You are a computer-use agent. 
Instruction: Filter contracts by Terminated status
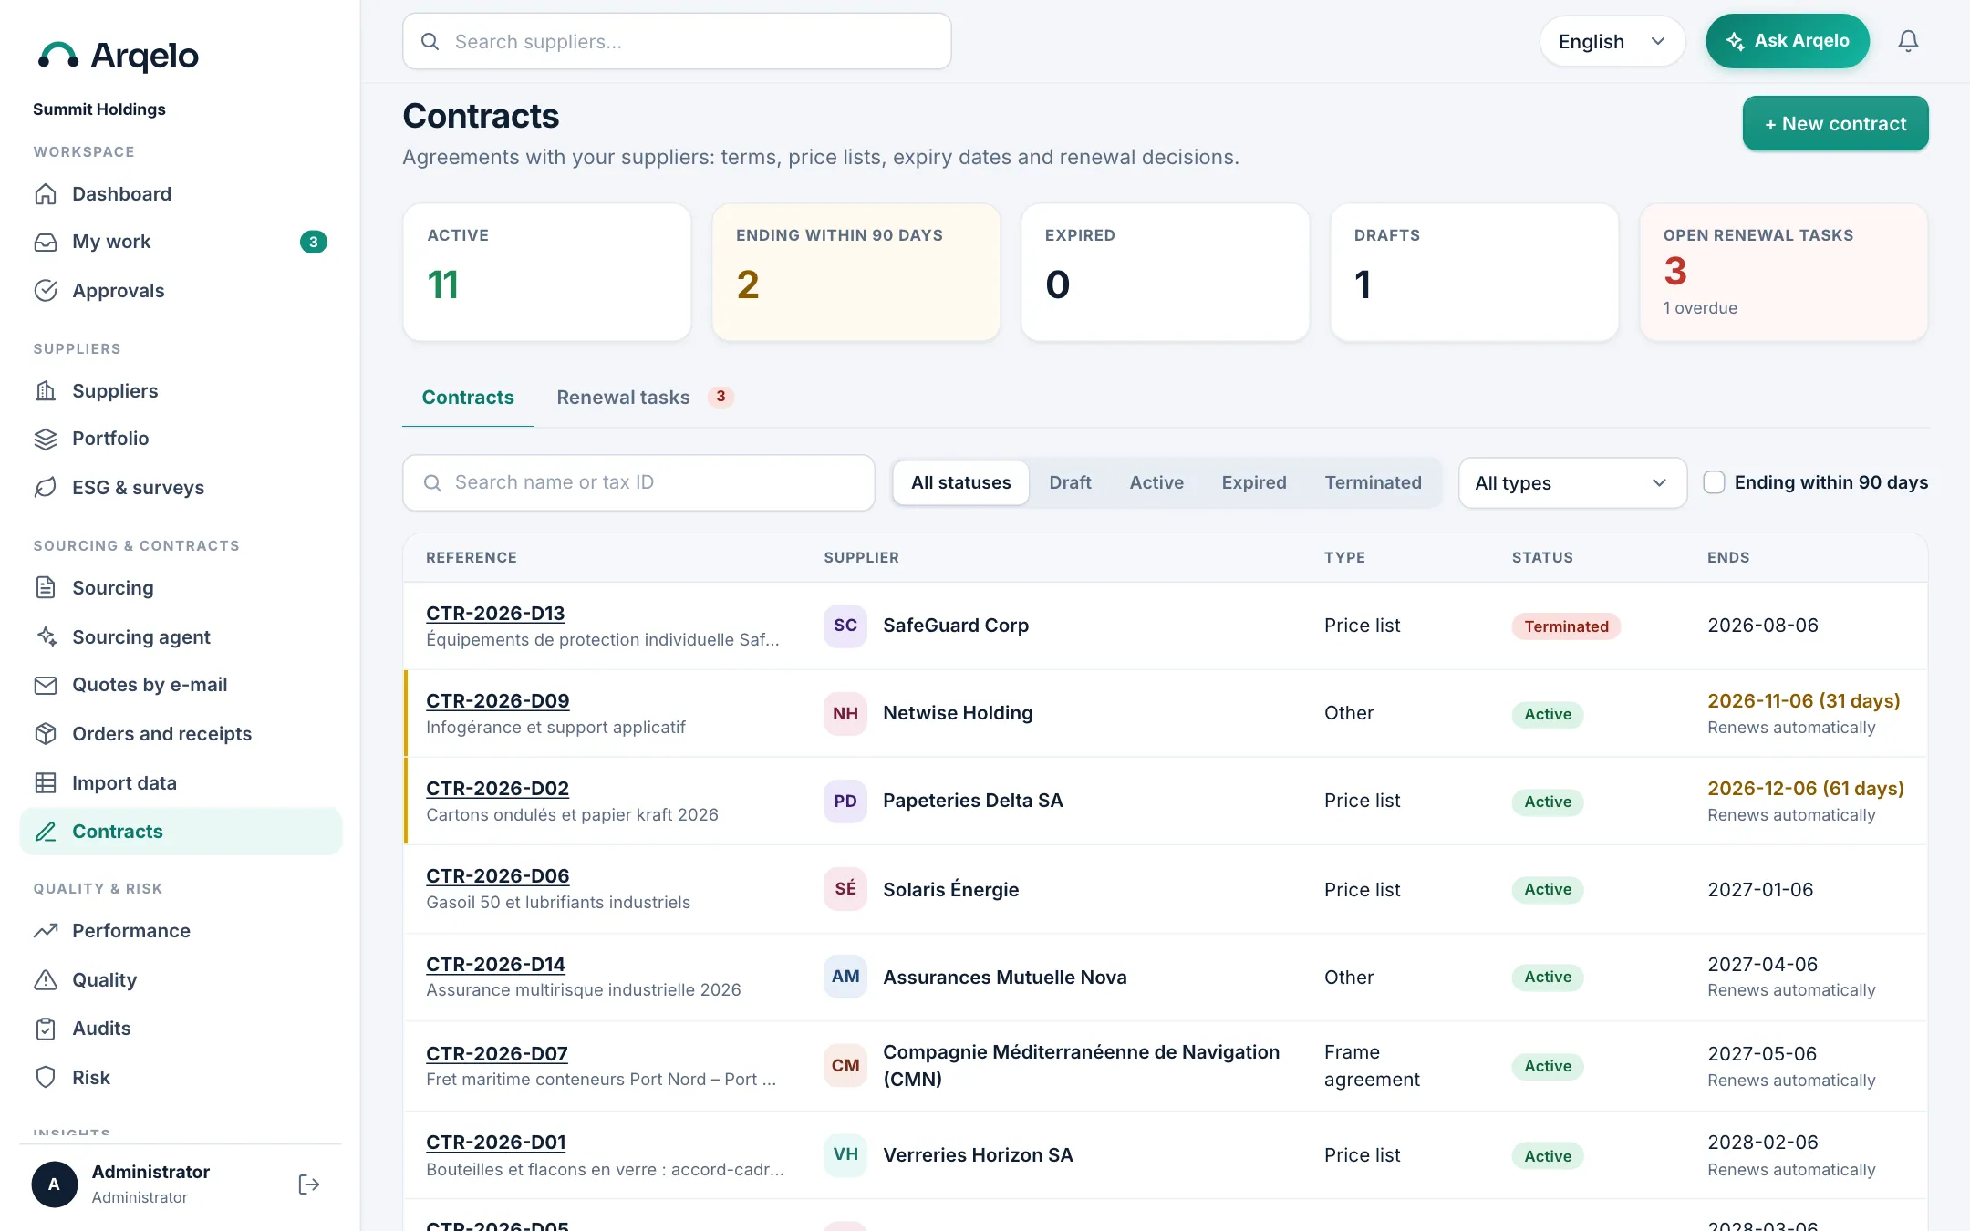coord(1373,482)
